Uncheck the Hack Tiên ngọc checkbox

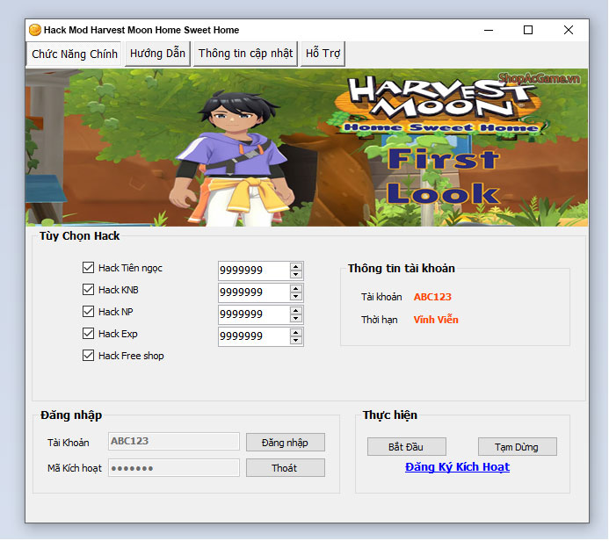(x=88, y=268)
